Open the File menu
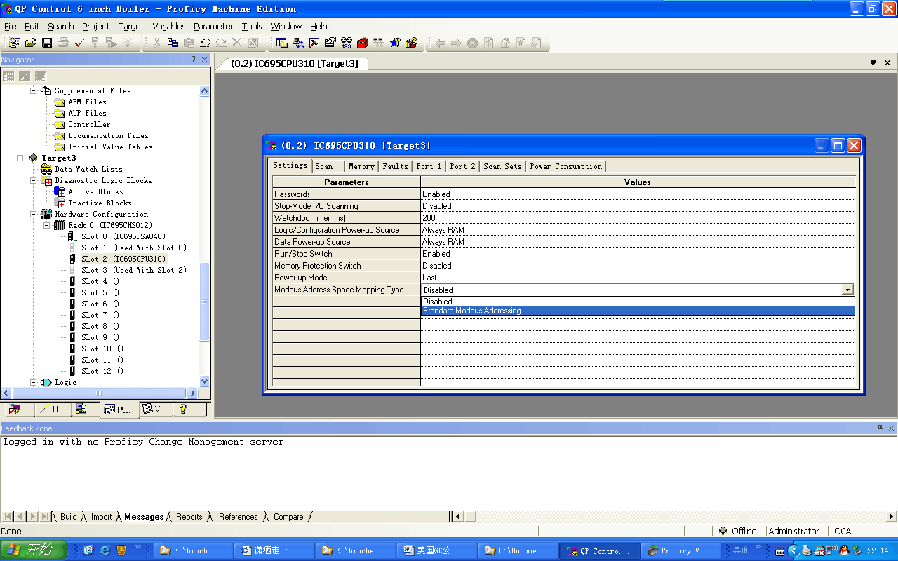Image resolution: width=898 pixels, height=561 pixels. click(x=11, y=26)
